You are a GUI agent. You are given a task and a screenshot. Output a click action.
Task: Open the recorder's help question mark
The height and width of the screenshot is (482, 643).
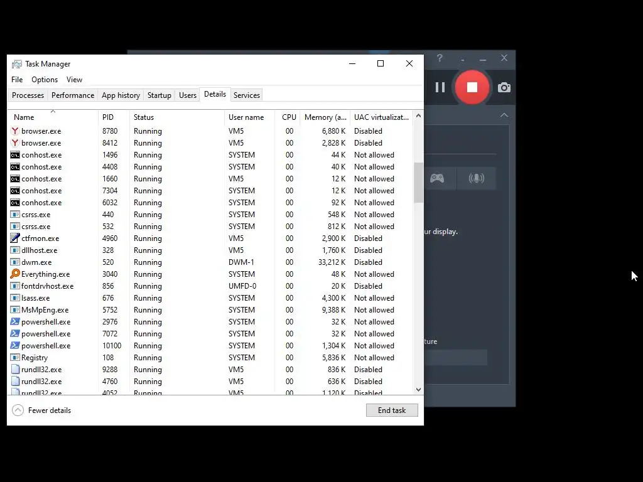click(x=440, y=58)
